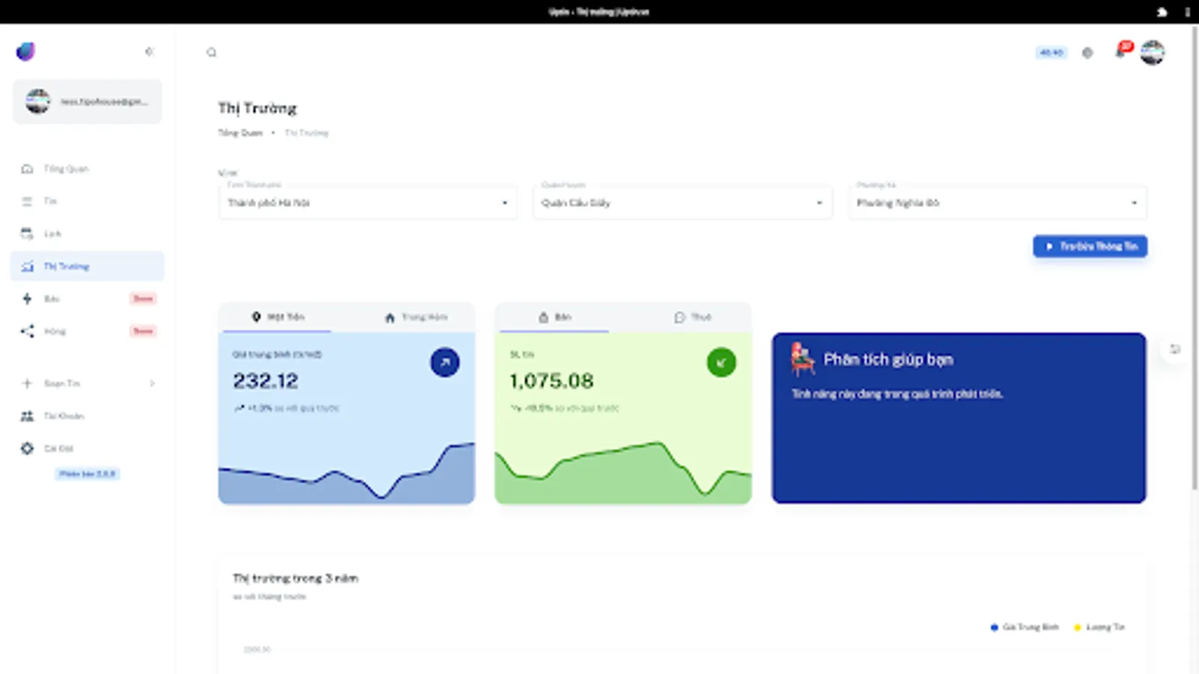Go to Tổng Quan in the sidebar
1199x674 pixels.
pyautogui.click(x=88, y=168)
